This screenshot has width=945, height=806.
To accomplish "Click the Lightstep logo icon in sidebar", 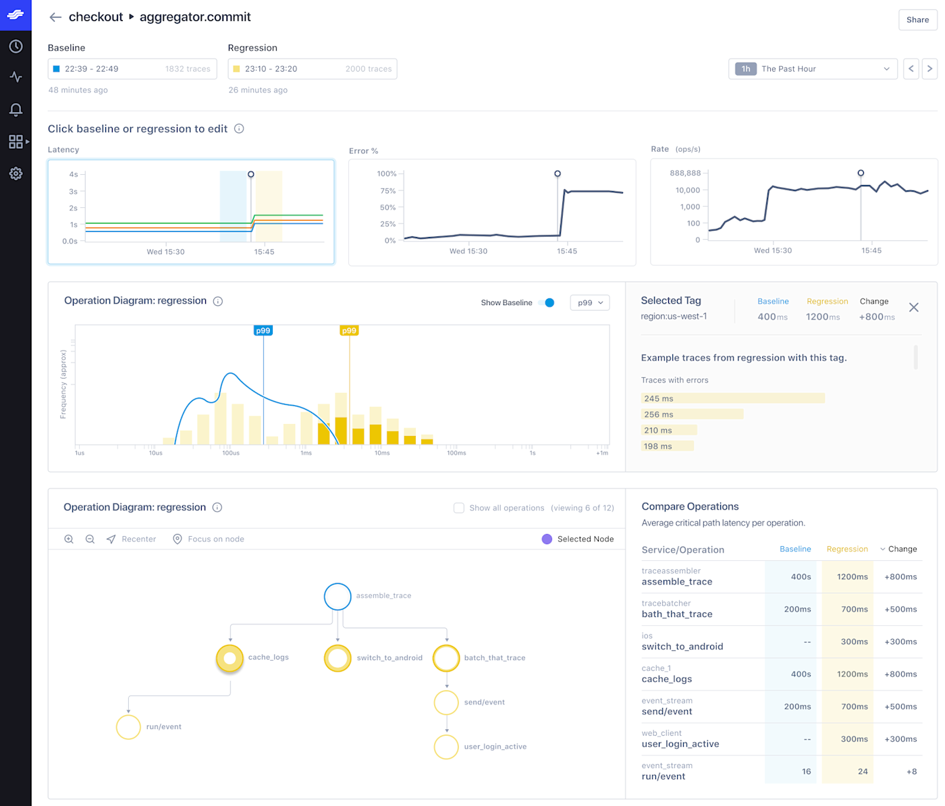I will coord(16,15).
